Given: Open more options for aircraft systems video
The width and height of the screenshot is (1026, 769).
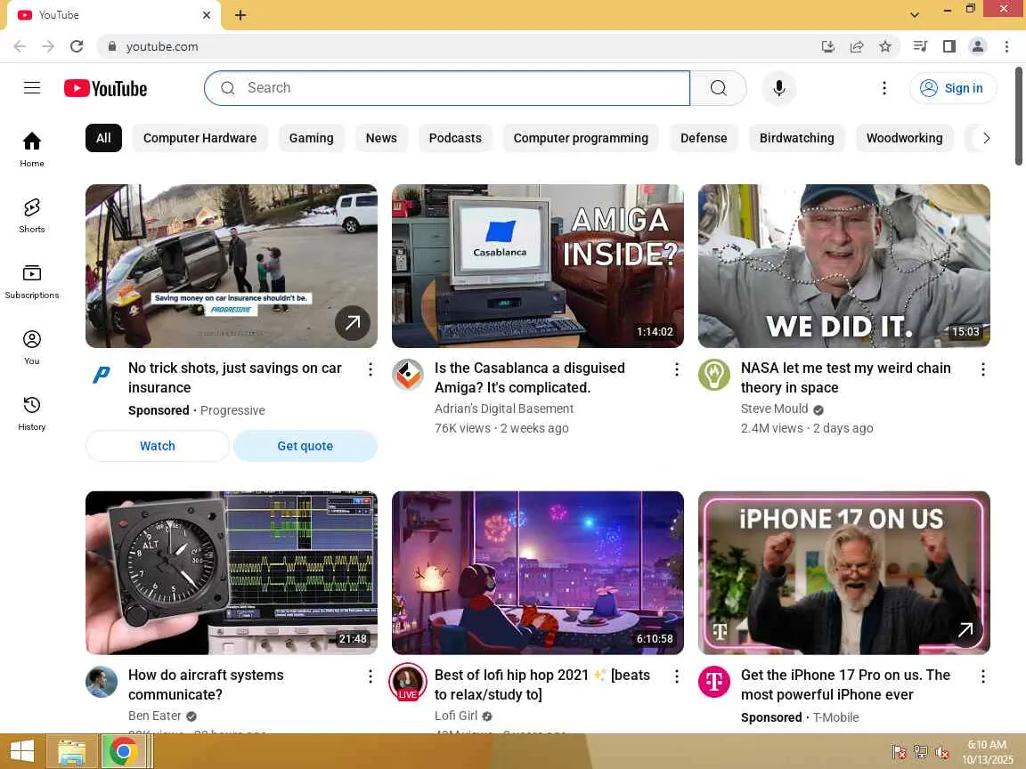Looking at the screenshot, I should (370, 676).
